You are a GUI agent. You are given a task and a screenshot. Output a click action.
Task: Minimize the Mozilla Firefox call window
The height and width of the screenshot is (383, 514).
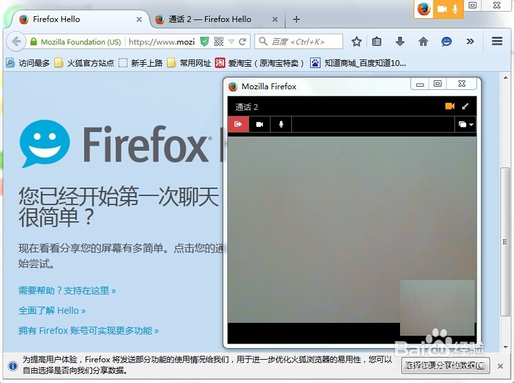(420, 84)
